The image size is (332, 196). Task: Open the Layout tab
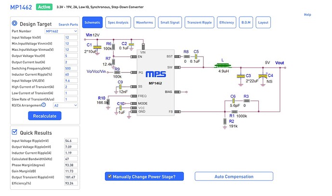point(263,23)
